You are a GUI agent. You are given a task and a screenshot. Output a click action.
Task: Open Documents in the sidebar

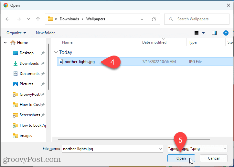26,74
